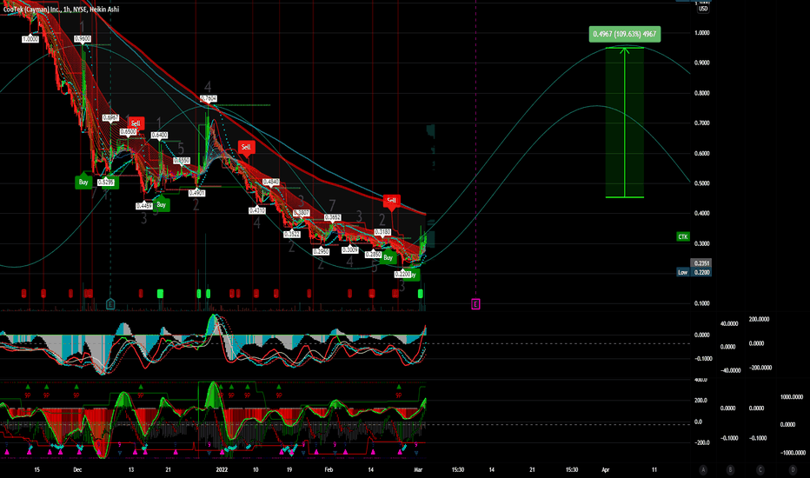Click the Buy signal beside the 0.5295 label
810x478 pixels.
point(83,182)
